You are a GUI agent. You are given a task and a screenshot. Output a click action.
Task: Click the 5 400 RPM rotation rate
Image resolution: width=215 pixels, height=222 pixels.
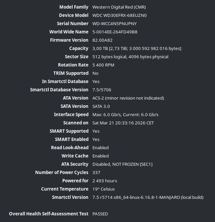(x=103, y=65)
